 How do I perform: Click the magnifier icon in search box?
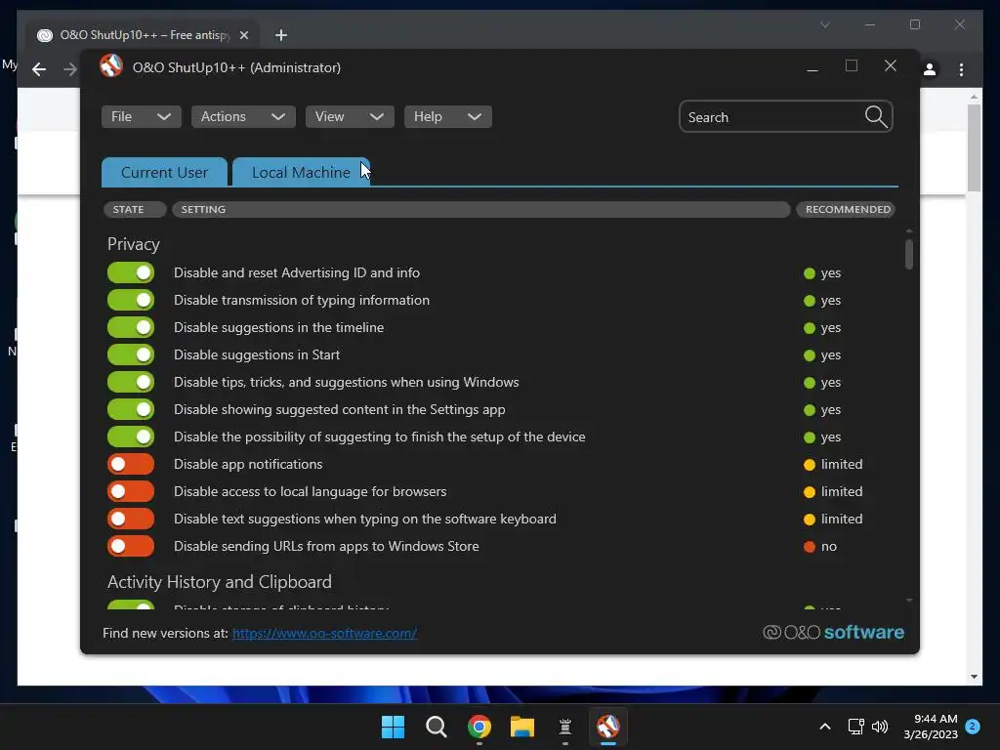(x=876, y=117)
